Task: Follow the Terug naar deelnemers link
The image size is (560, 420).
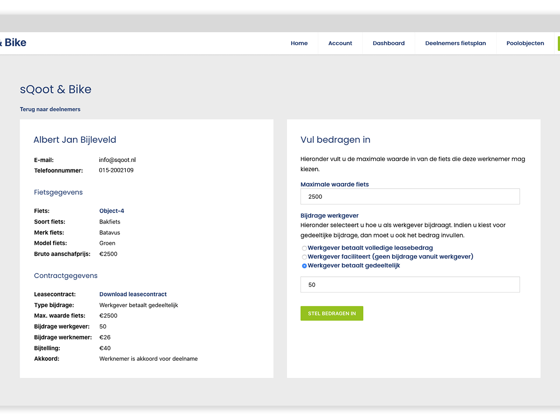Action: (x=50, y=109)
